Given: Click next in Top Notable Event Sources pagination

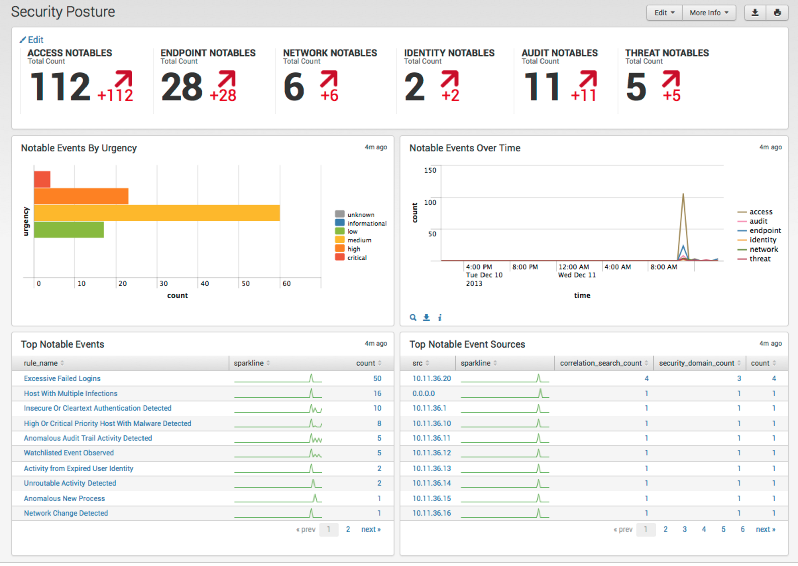Looking at the screenshot, I should tap(765, 529).
